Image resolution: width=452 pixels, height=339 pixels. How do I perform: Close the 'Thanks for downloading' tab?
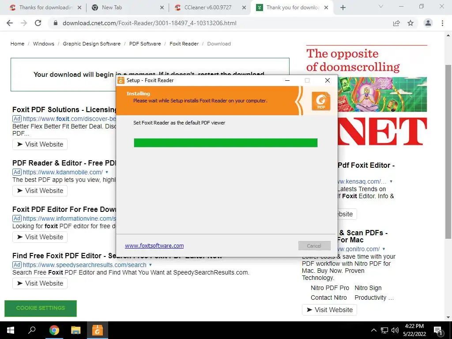(x=79, y=8)
